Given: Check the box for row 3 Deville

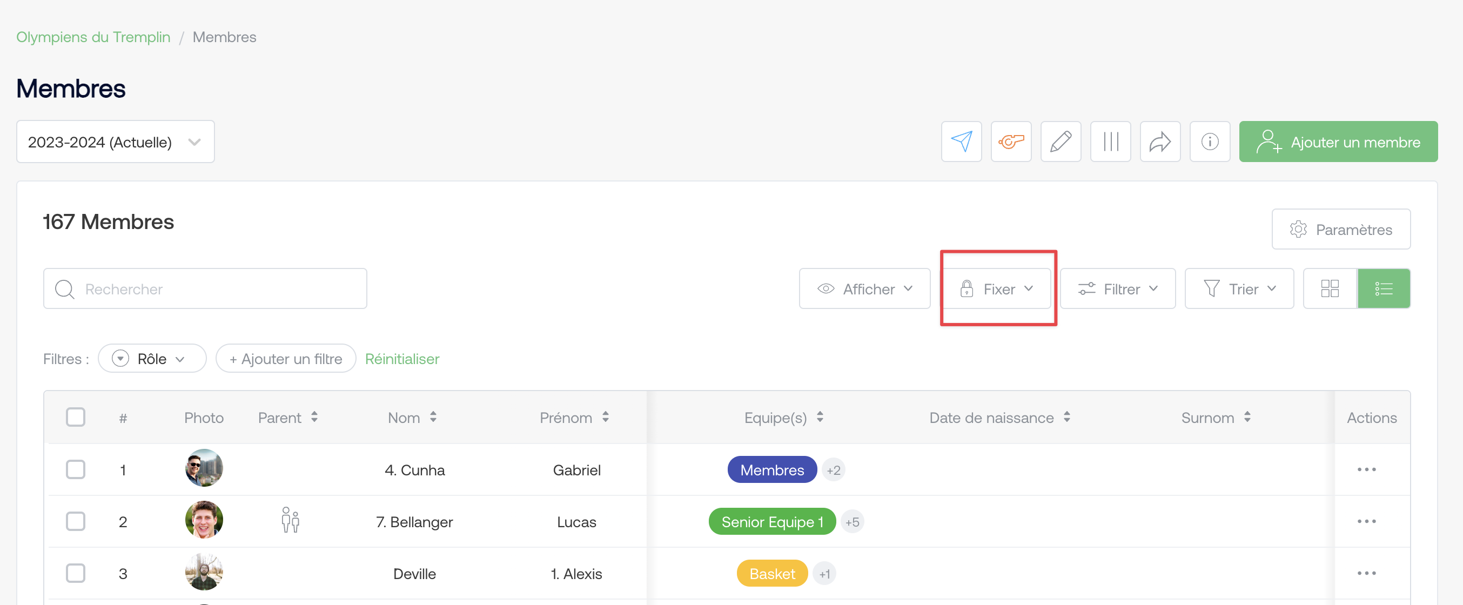Looking at the screenshot, I should coord(76,573).
